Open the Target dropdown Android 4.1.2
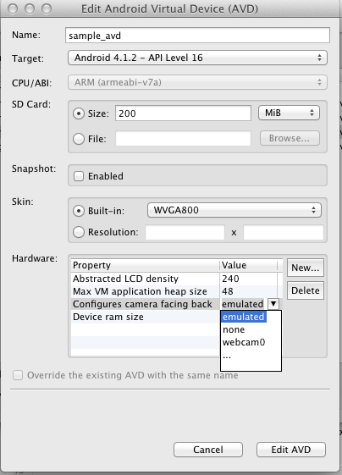The image size is (342, 475). (197, 58)
